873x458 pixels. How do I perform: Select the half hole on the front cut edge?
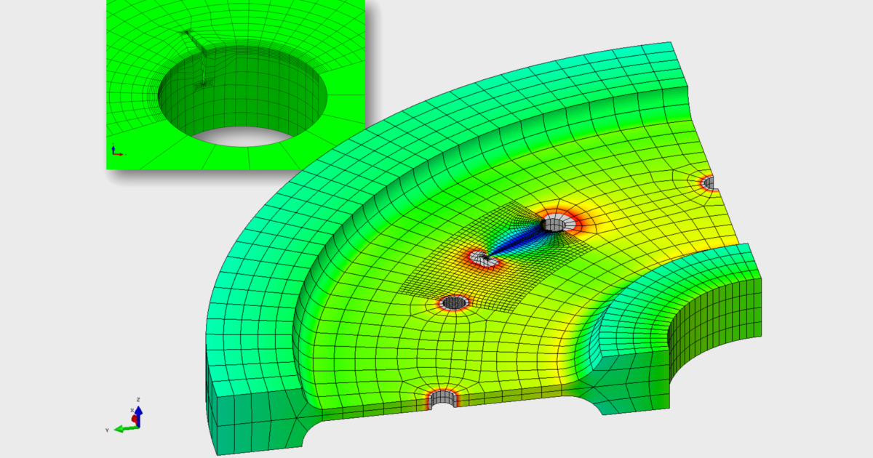(x=442, y=398)
